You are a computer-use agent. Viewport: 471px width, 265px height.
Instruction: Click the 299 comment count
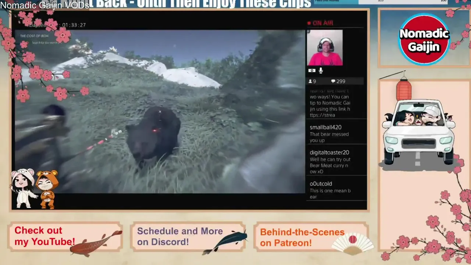341,81
